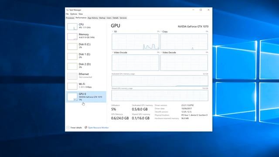Image resolution: width=279 pixels, height=157 pixels.
Task: Click the CPU mini graph thumbnail
Action: point(72,27)
